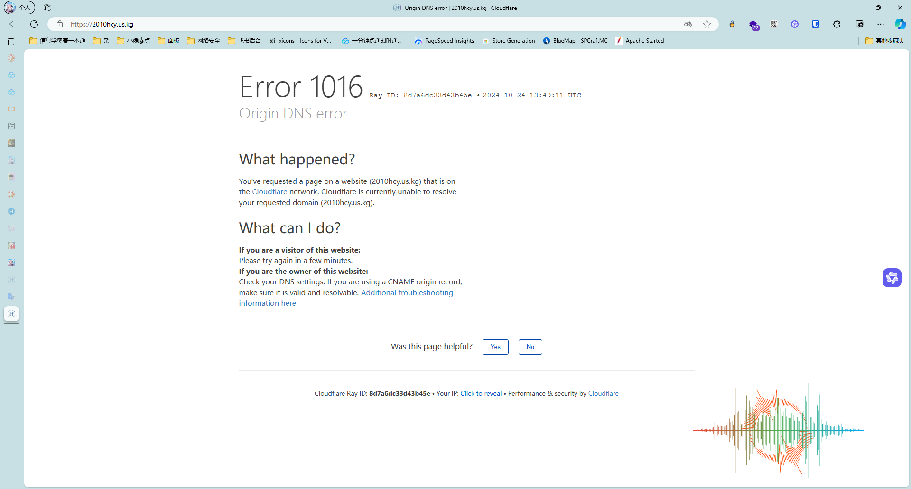Open the Bitwarden shield extension

click(815, 24)
